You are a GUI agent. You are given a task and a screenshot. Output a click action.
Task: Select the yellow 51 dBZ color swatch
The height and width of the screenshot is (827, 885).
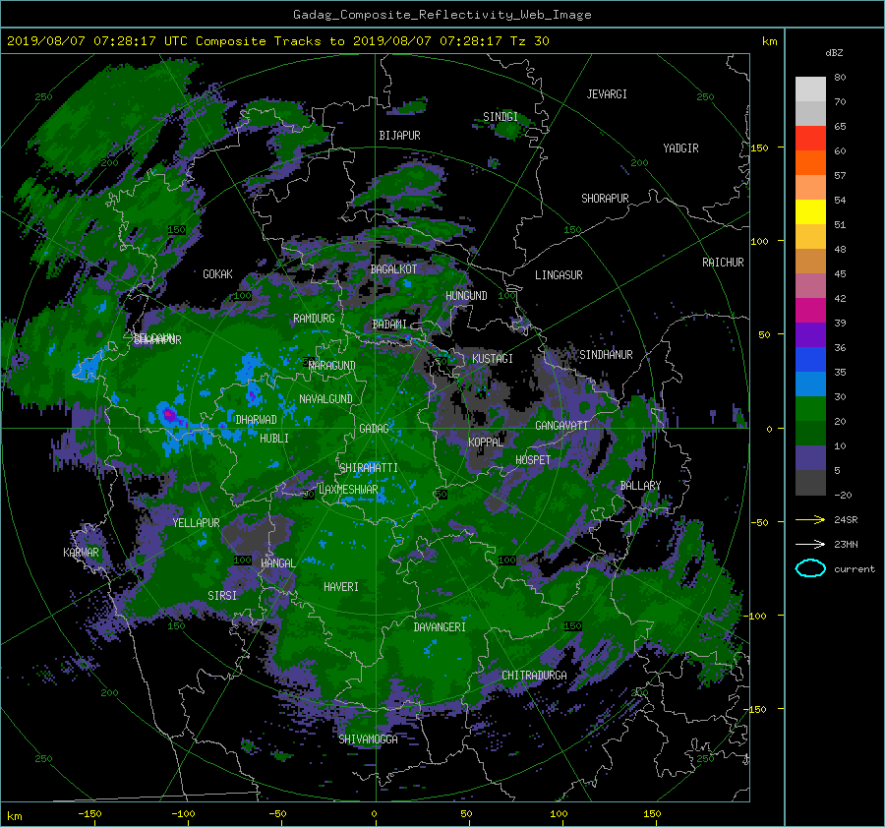click(810, 212)
